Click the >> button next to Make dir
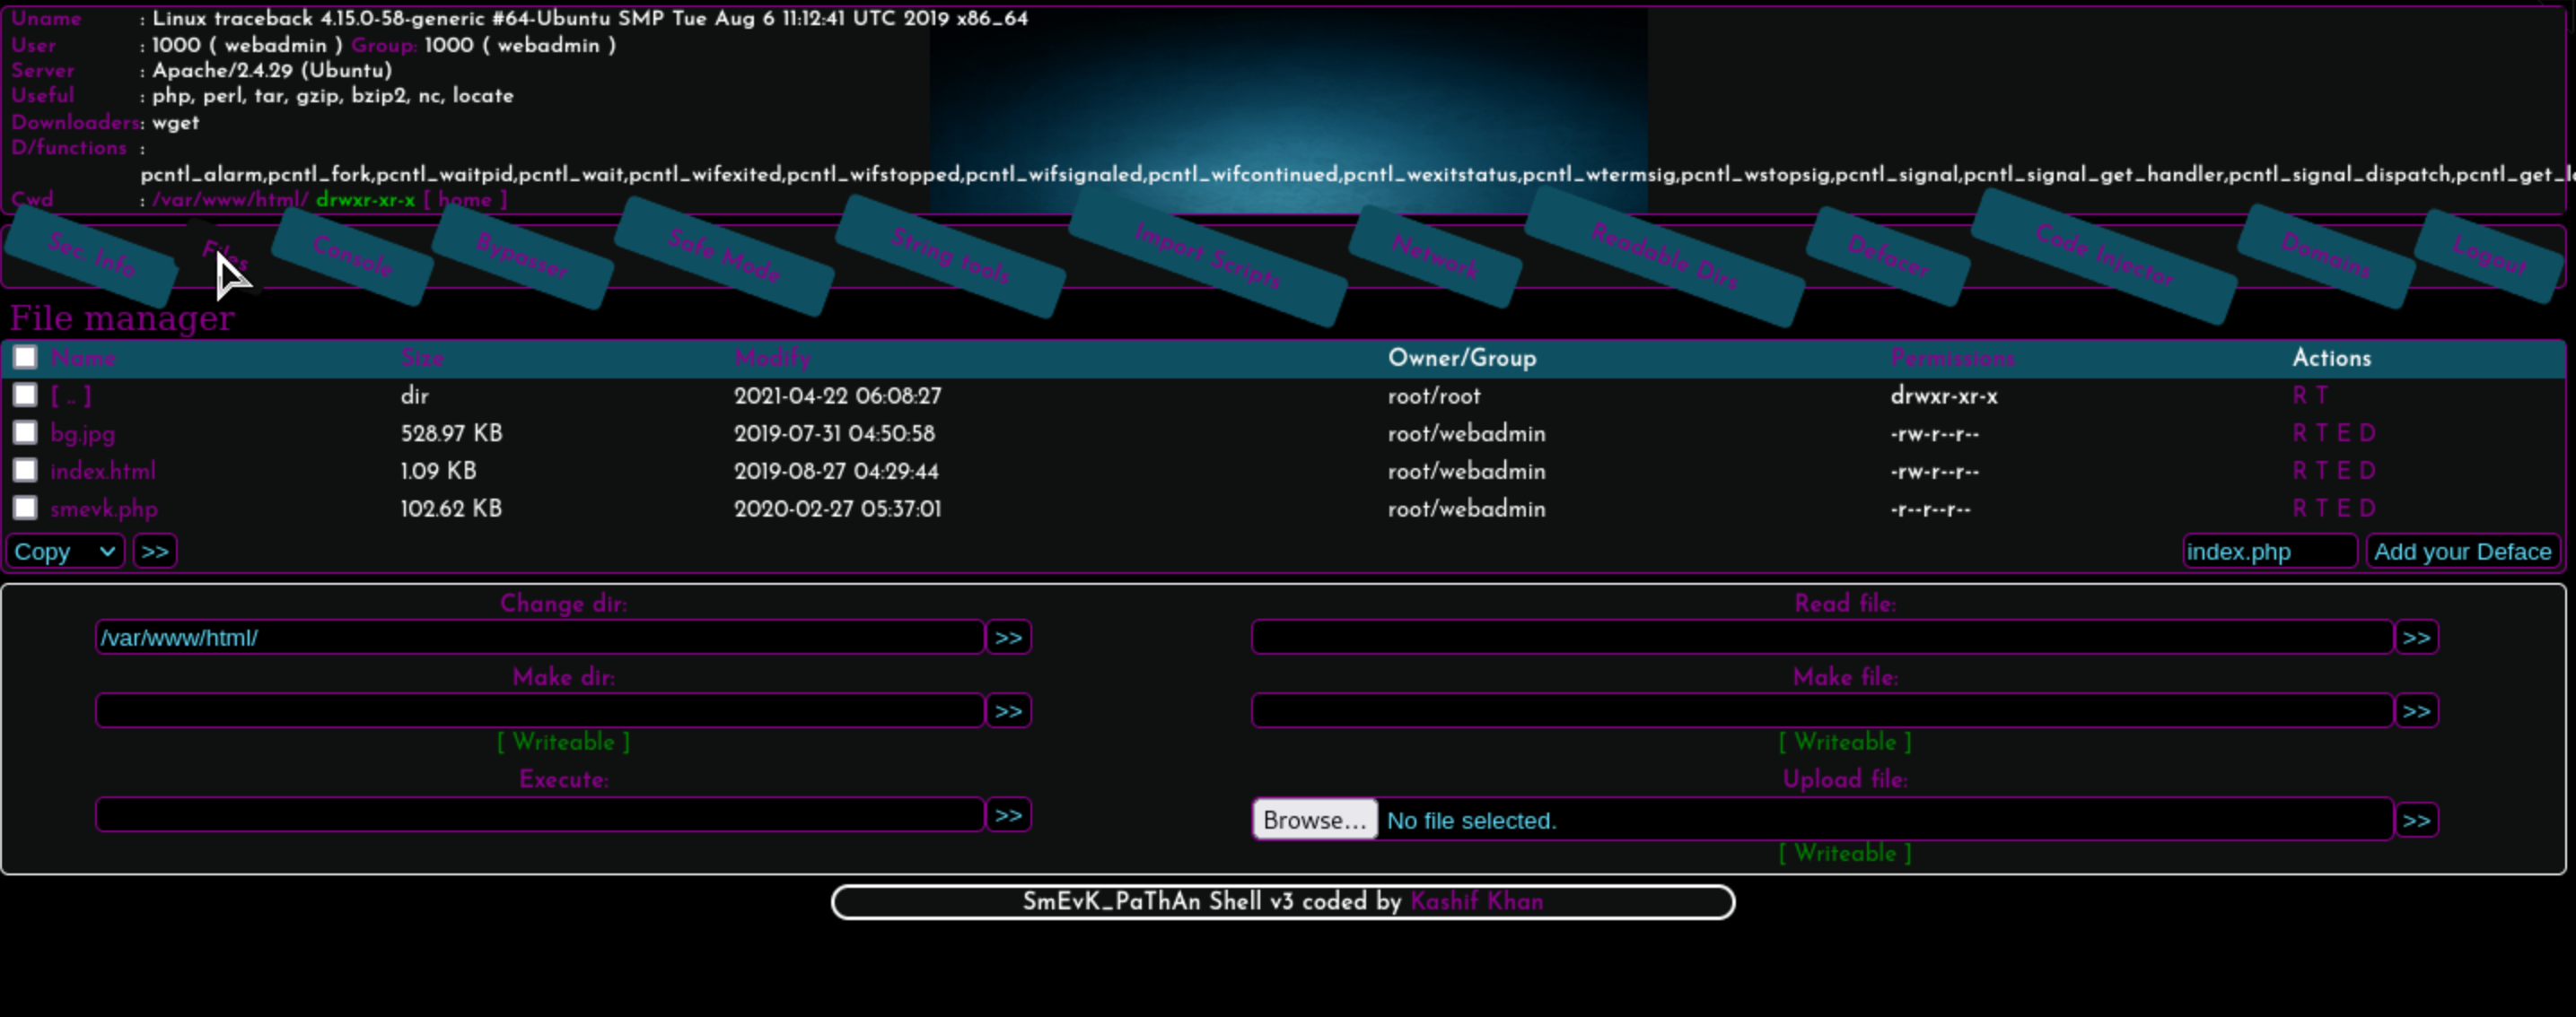 coord(1008,711)
